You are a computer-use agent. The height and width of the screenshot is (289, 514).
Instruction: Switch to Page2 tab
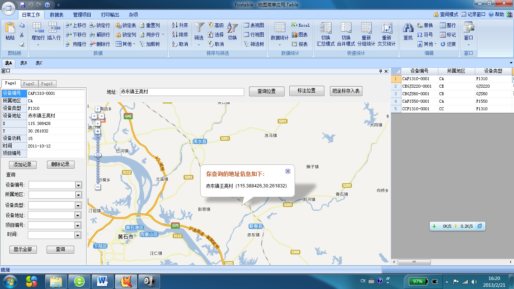pos(29,84)
